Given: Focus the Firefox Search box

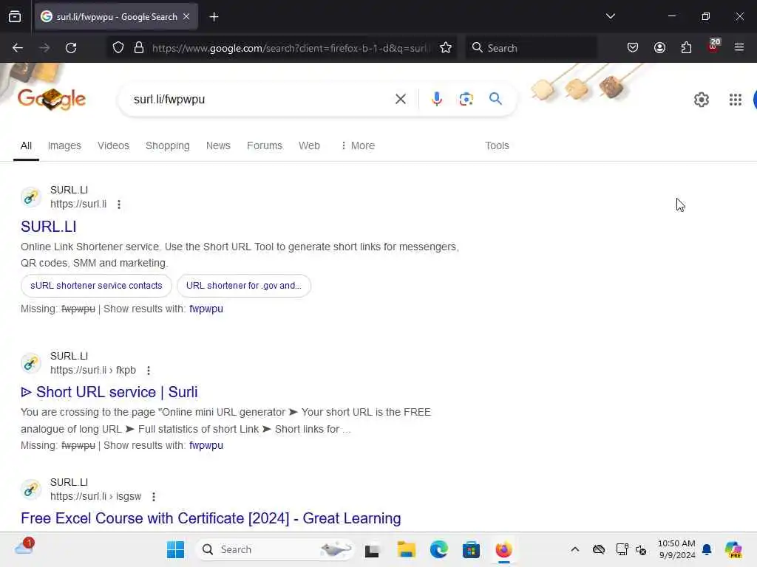Looking at the screenshot, I should pos(531,48).
